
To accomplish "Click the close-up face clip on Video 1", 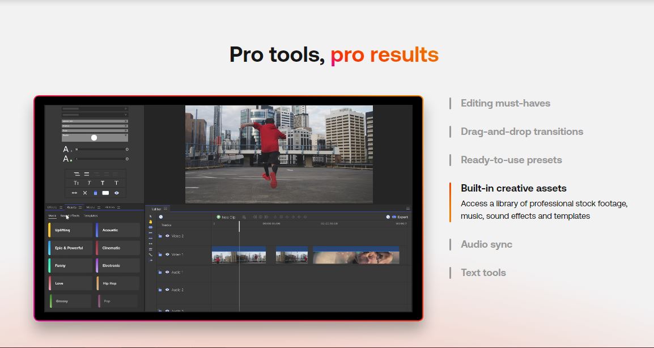I will click(356, 255).
